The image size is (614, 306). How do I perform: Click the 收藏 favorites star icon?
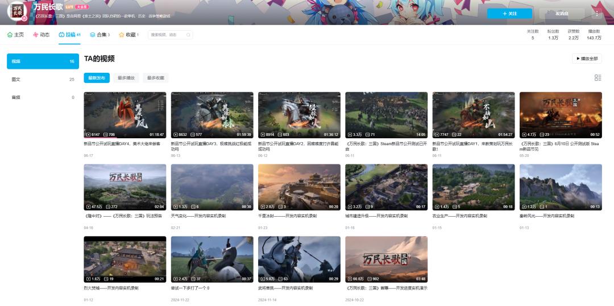click(122, 35)
